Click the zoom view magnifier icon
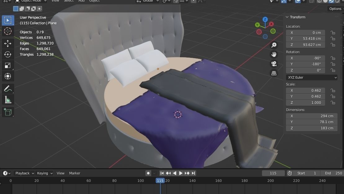Image resolution: width=344 pixels, height=194 pixels. tap(274, 45)
